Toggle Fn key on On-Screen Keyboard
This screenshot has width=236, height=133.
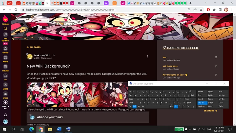[130, 106]
